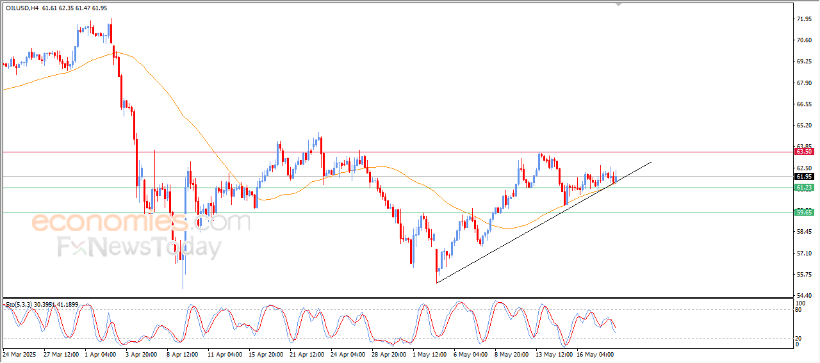Click the 15 Apr 20:00 date label

click(266, 353)
